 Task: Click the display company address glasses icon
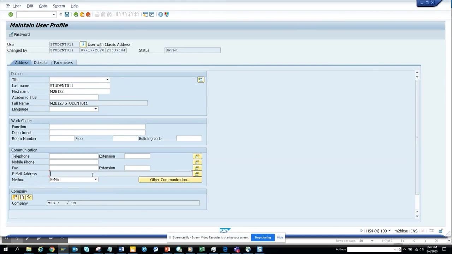(x=29, y=198)
